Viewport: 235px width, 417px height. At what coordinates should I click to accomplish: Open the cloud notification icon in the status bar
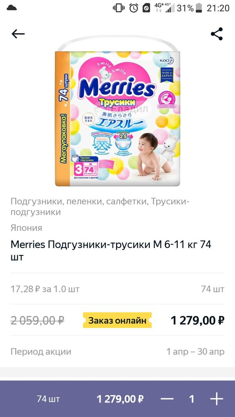point(12,8)
